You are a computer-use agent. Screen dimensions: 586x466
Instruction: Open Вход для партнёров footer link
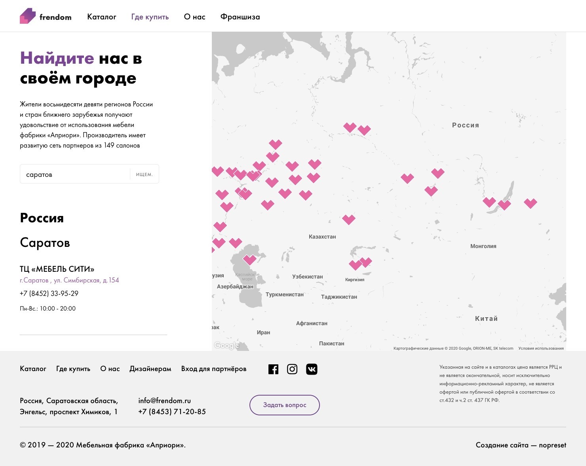(214, 369)
